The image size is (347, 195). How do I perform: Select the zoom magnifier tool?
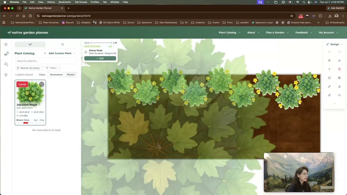click(x=329, y=61)
